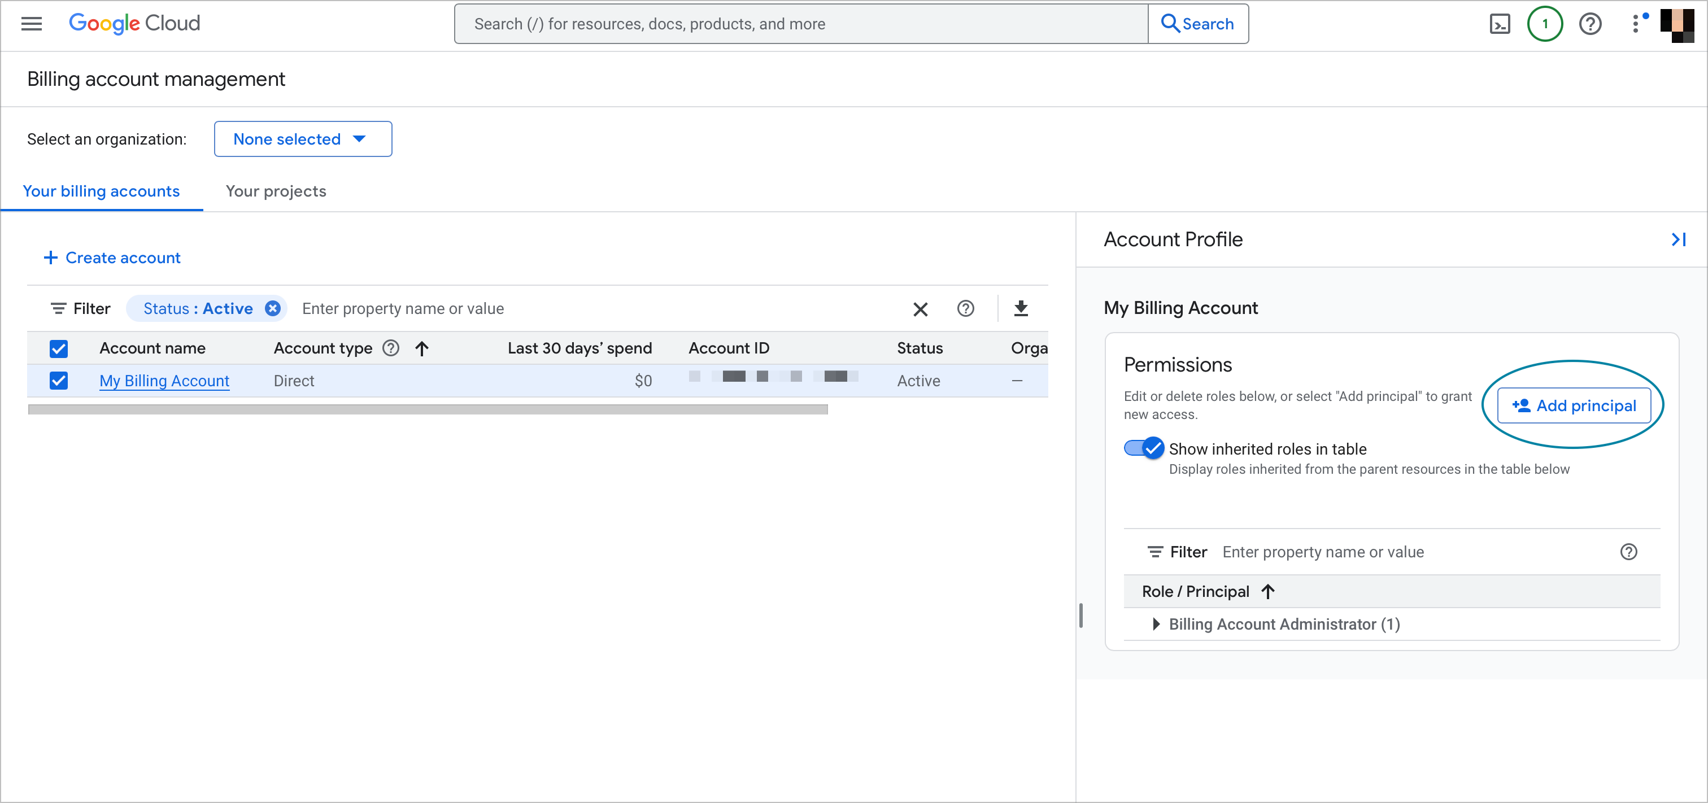Screen dimensions: 1708x803
Task: Deselect the select-all header checkbox
Action: tap(58, 348)
